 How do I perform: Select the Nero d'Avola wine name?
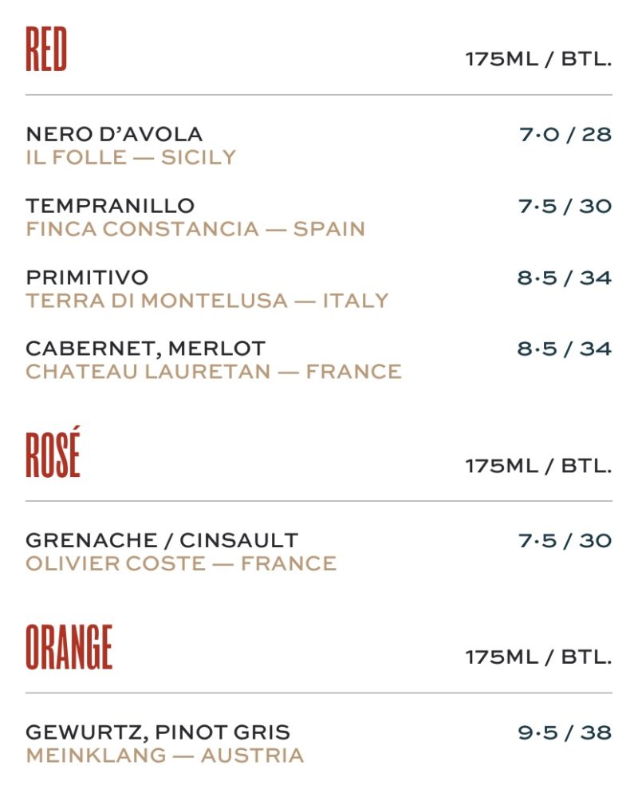(114, 134)
